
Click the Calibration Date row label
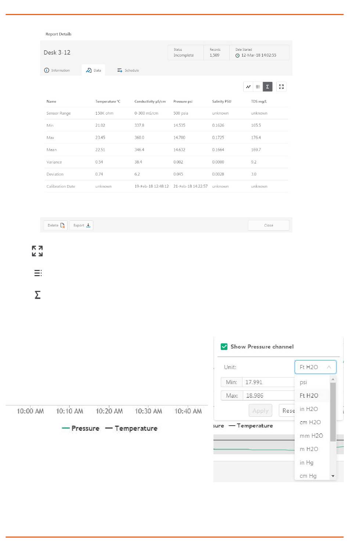point(61,186)
